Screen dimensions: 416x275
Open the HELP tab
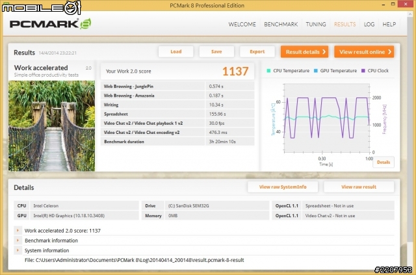tap(389, 25)
